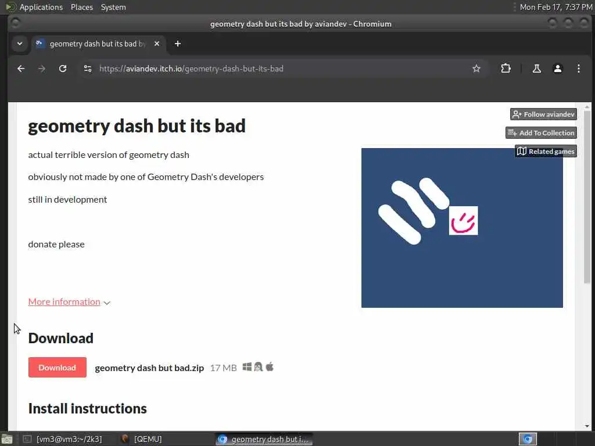Select the geometry dash but its bad tab
Image resolution: width=595 pixels, height=446 pixels.
pyautogui.click(x=98, y=44)
